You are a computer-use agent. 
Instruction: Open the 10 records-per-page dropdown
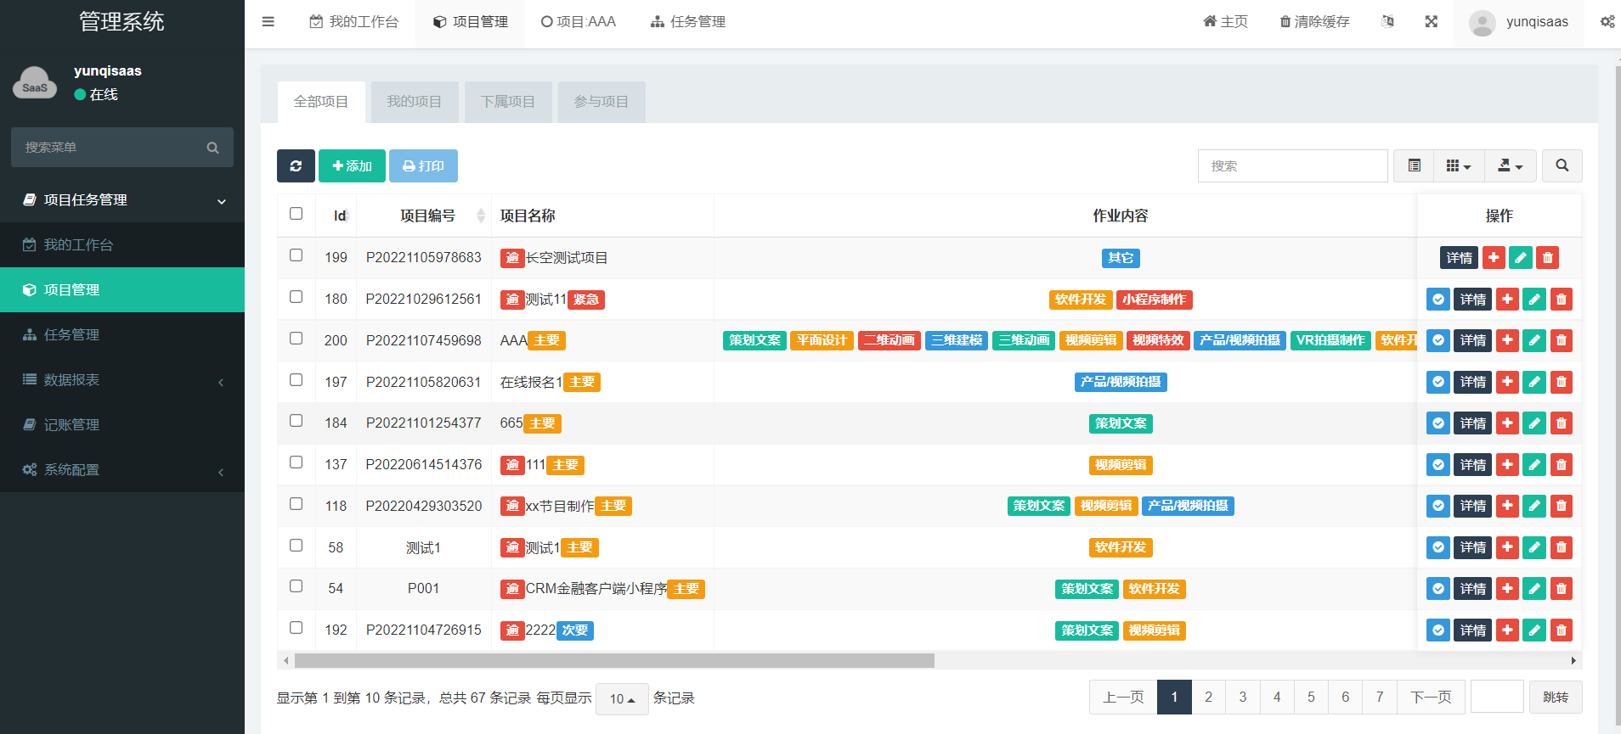pyautogui.click(x=622, y=699)
